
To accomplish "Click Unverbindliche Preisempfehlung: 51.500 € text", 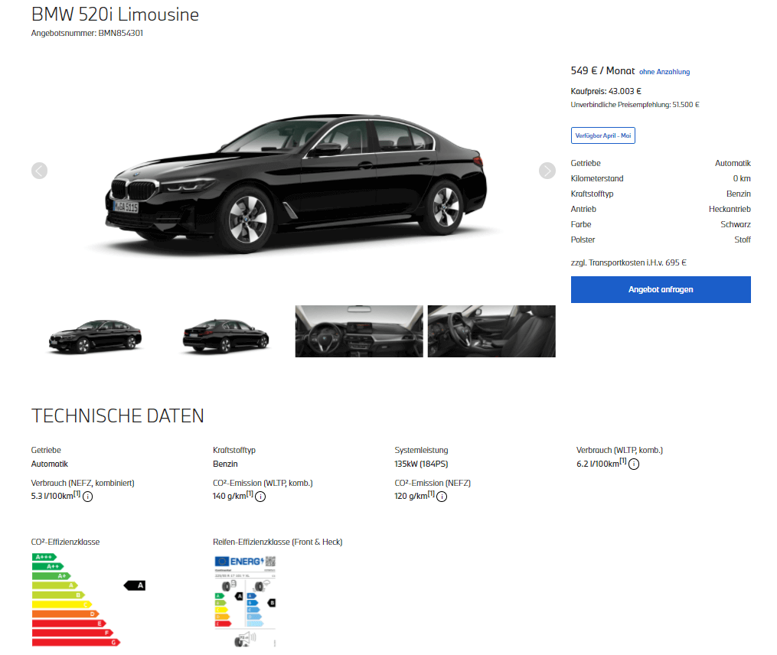I will click(x=635, y=105).
